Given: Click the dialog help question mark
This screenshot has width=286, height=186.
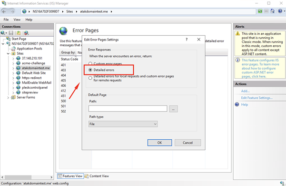Looking at the screenshot, I should pyautogui.click(x=187, y=40).
